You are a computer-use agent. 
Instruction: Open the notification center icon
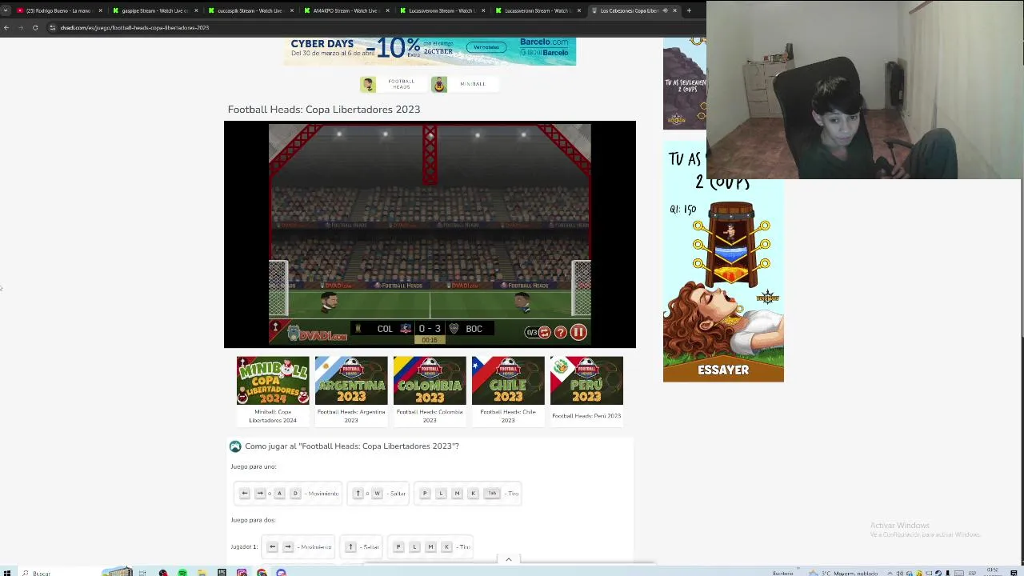(1013, 573)
